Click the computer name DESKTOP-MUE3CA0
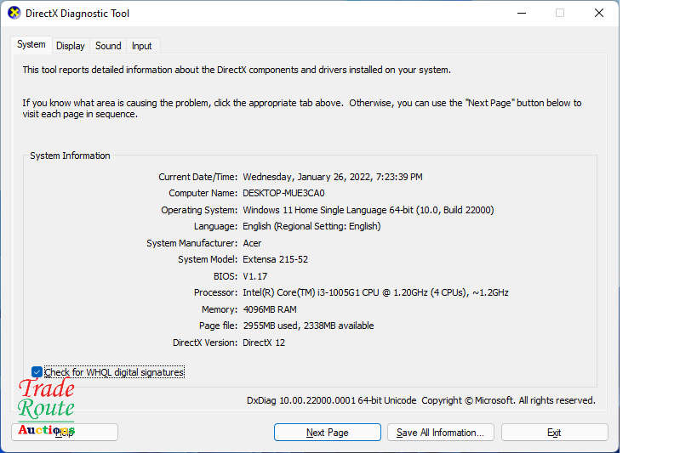Viewport: 697px width, 453px height. pos(283,193)
